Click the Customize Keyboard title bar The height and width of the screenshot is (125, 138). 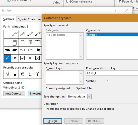tap(90, 18)
